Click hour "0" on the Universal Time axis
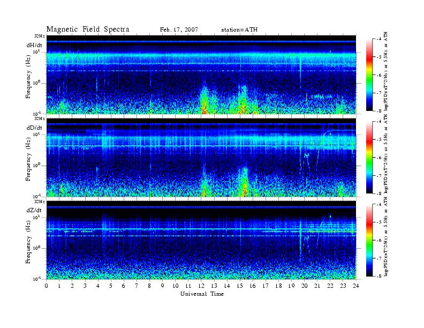This screenshot has width=424, height=328. point(47,286)
